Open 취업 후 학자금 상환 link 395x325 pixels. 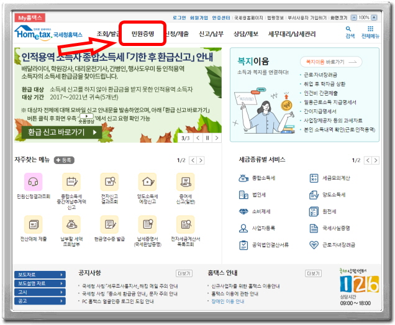[x=324, y=84]
